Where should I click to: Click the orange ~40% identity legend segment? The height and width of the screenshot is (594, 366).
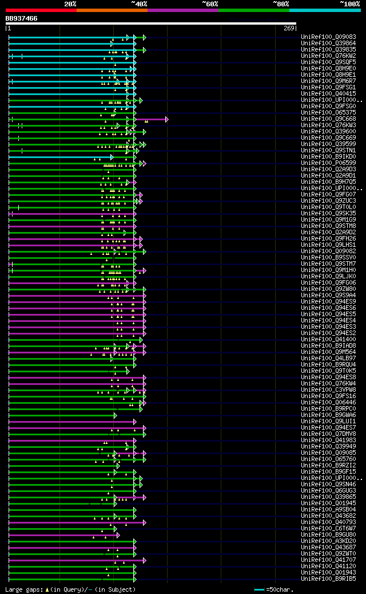click(112, 10)
